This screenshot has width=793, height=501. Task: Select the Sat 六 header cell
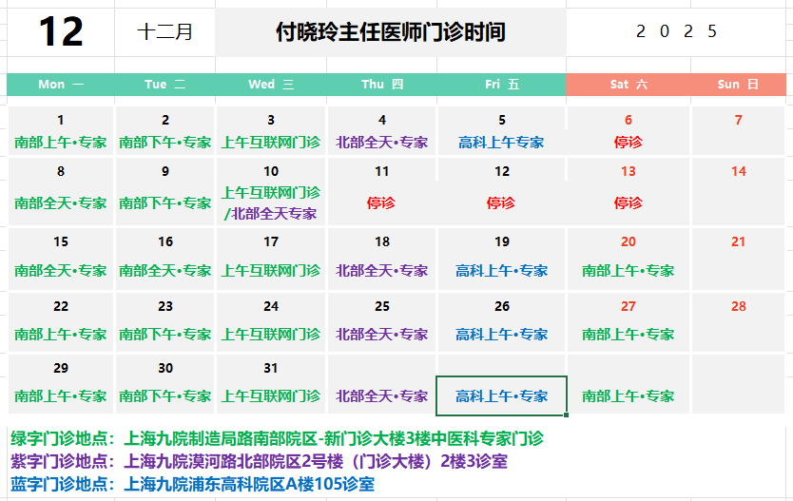coord(628,85)
